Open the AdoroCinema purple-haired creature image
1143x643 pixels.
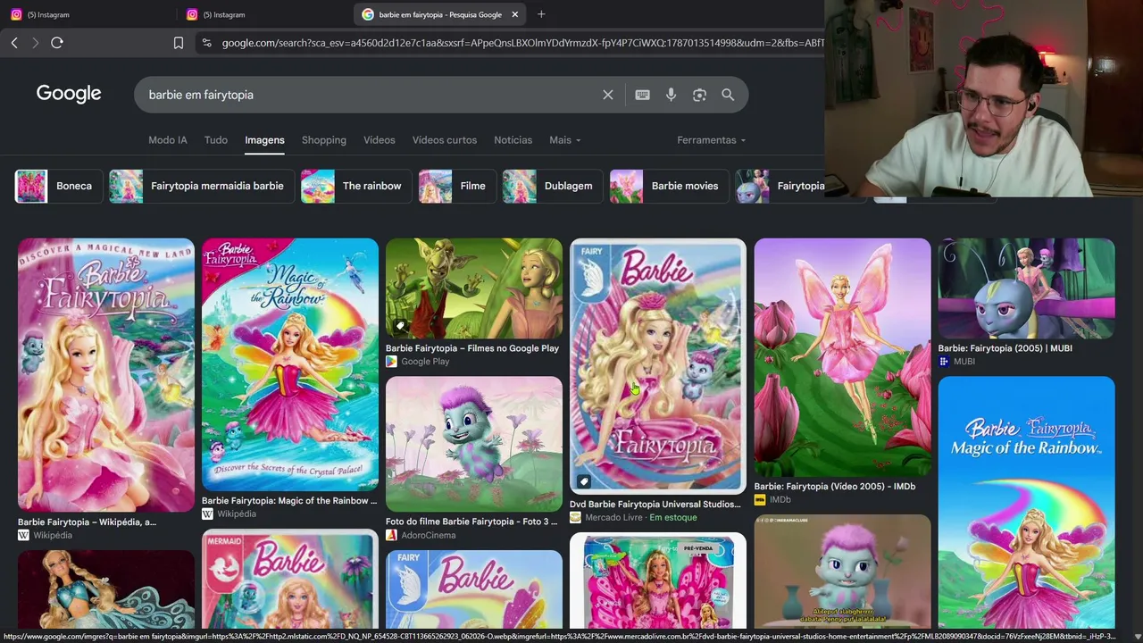coord(474,444)
